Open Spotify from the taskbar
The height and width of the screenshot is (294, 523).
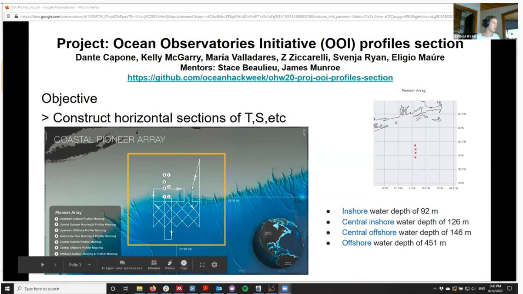click(245, 288)
